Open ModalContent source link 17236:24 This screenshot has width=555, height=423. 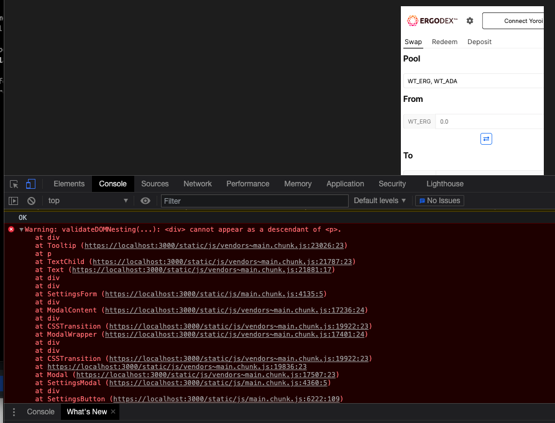click(234, 310)
